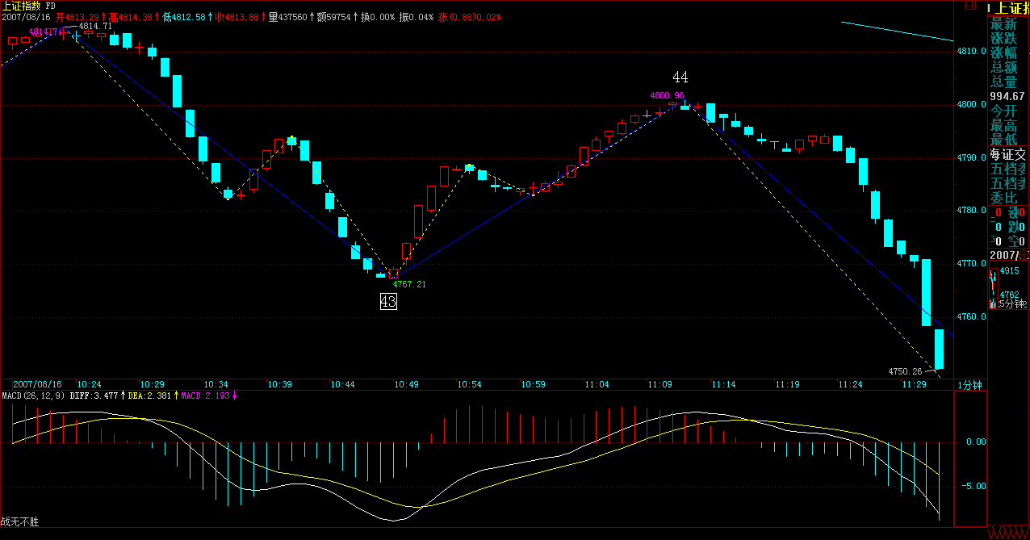This screenshot has height=540, width=1030.
Task: Click the wave marker numbered 43
Action: (x=388, y=302)
